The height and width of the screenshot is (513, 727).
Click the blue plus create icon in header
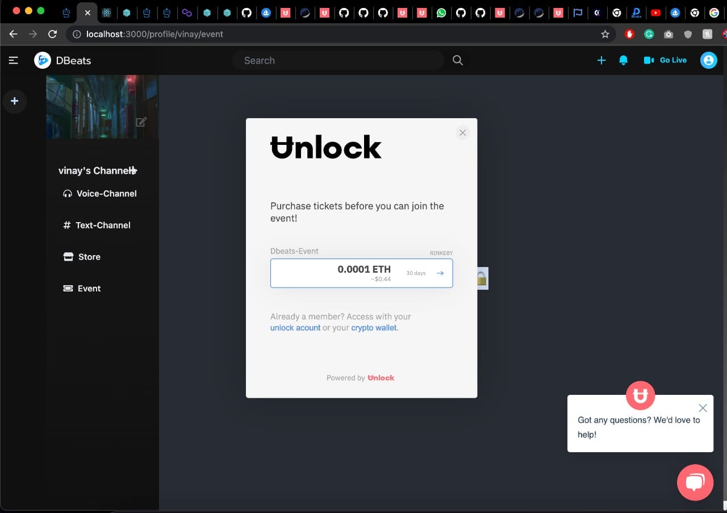coord(601,60)
